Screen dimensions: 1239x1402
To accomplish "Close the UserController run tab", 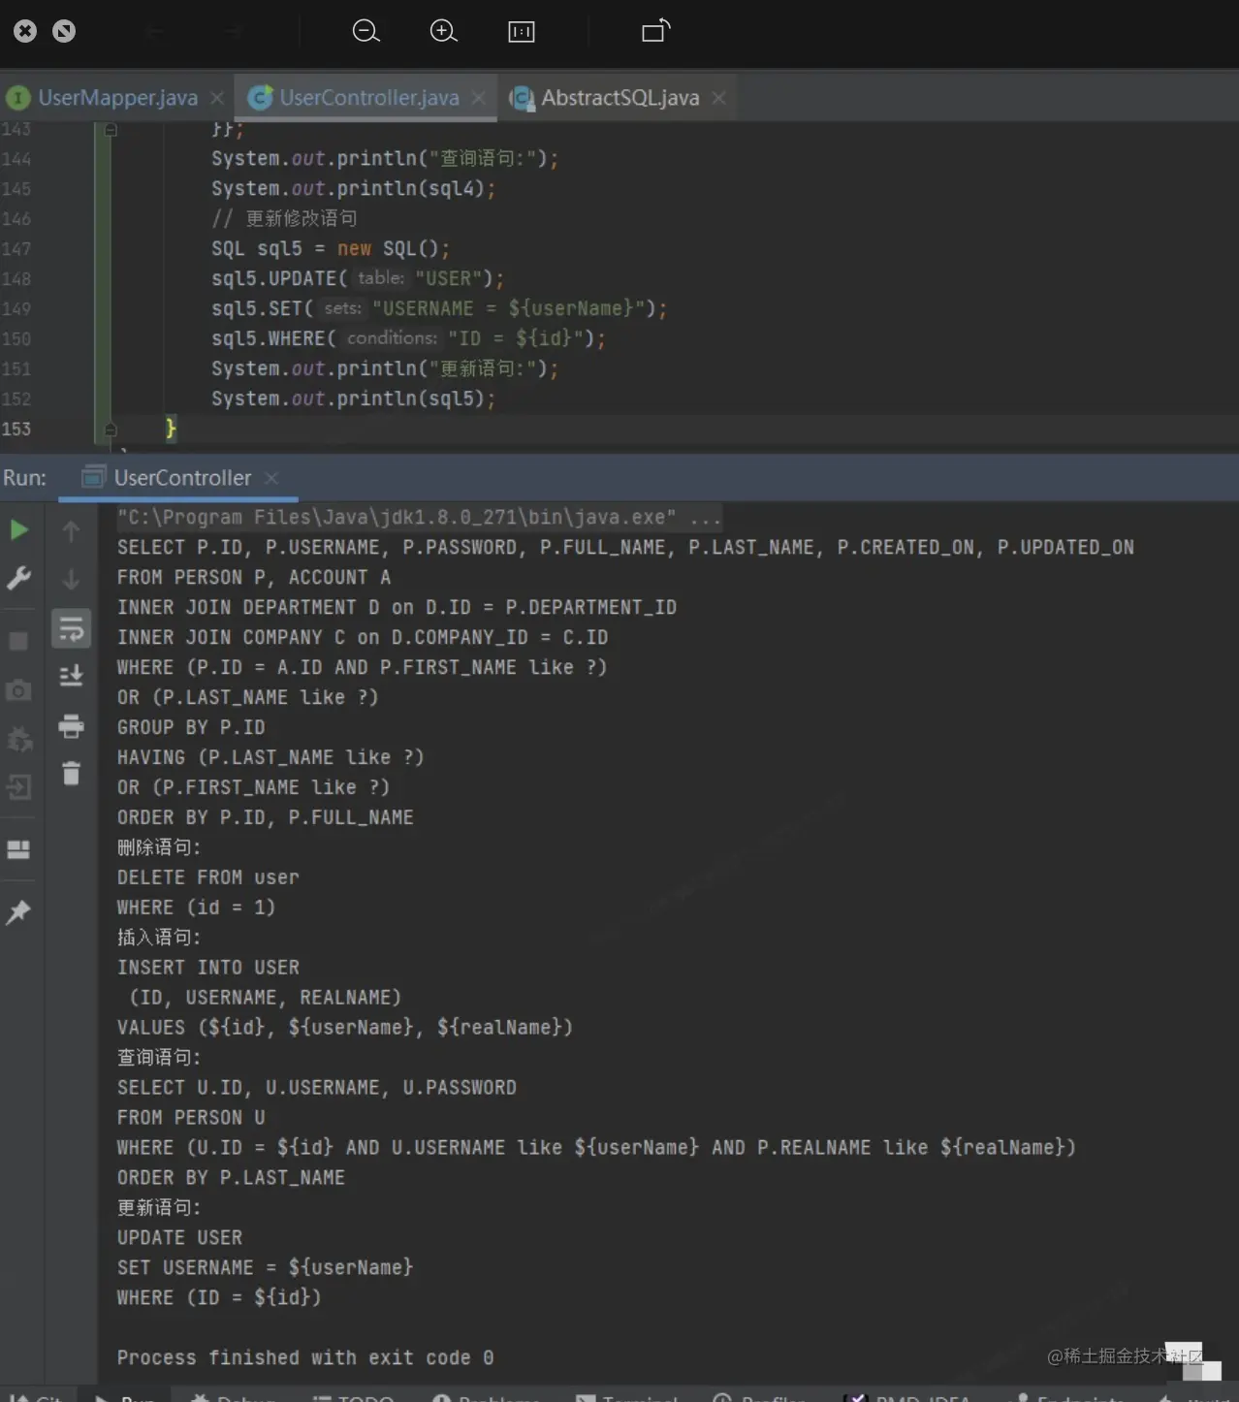I will pos(271,478).
